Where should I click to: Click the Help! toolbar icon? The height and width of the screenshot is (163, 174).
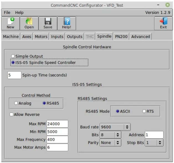click(66, 23)
